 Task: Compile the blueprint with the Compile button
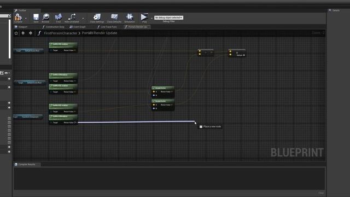(18, 18)
